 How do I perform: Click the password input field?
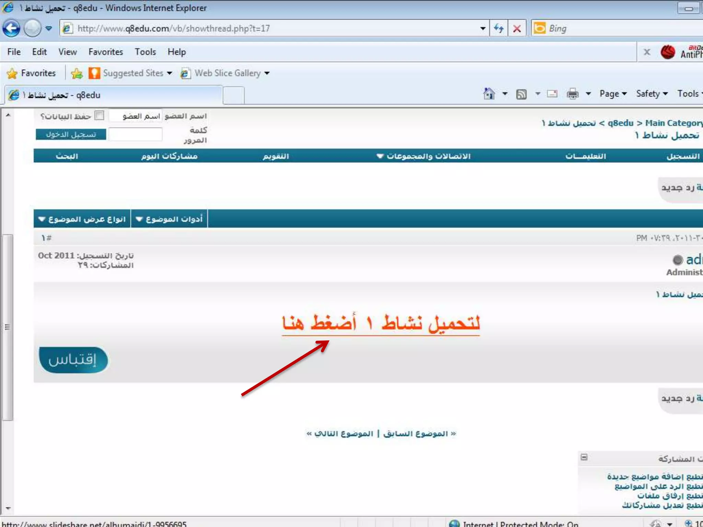click(x=136, y=134)
